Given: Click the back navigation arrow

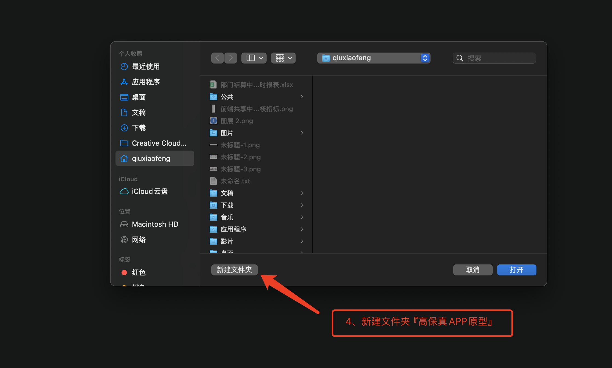Looking at the screenshot, I should [x=217, y=58].
